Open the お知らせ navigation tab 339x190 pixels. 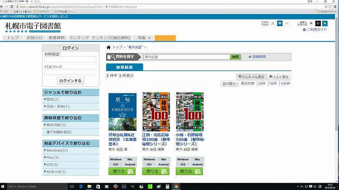coord(35,38)
